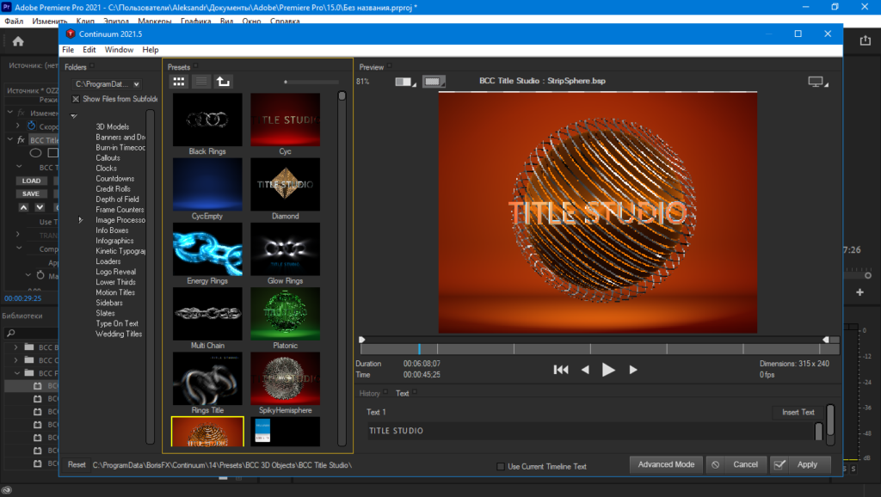Open Continuum Edit menu

coord(89,49)
